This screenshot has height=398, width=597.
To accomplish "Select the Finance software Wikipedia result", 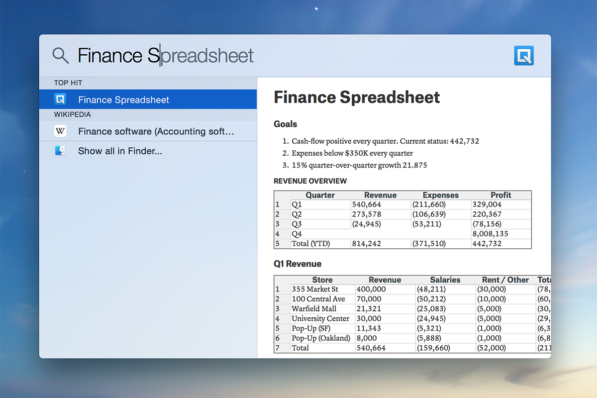I will pos(156,131).
